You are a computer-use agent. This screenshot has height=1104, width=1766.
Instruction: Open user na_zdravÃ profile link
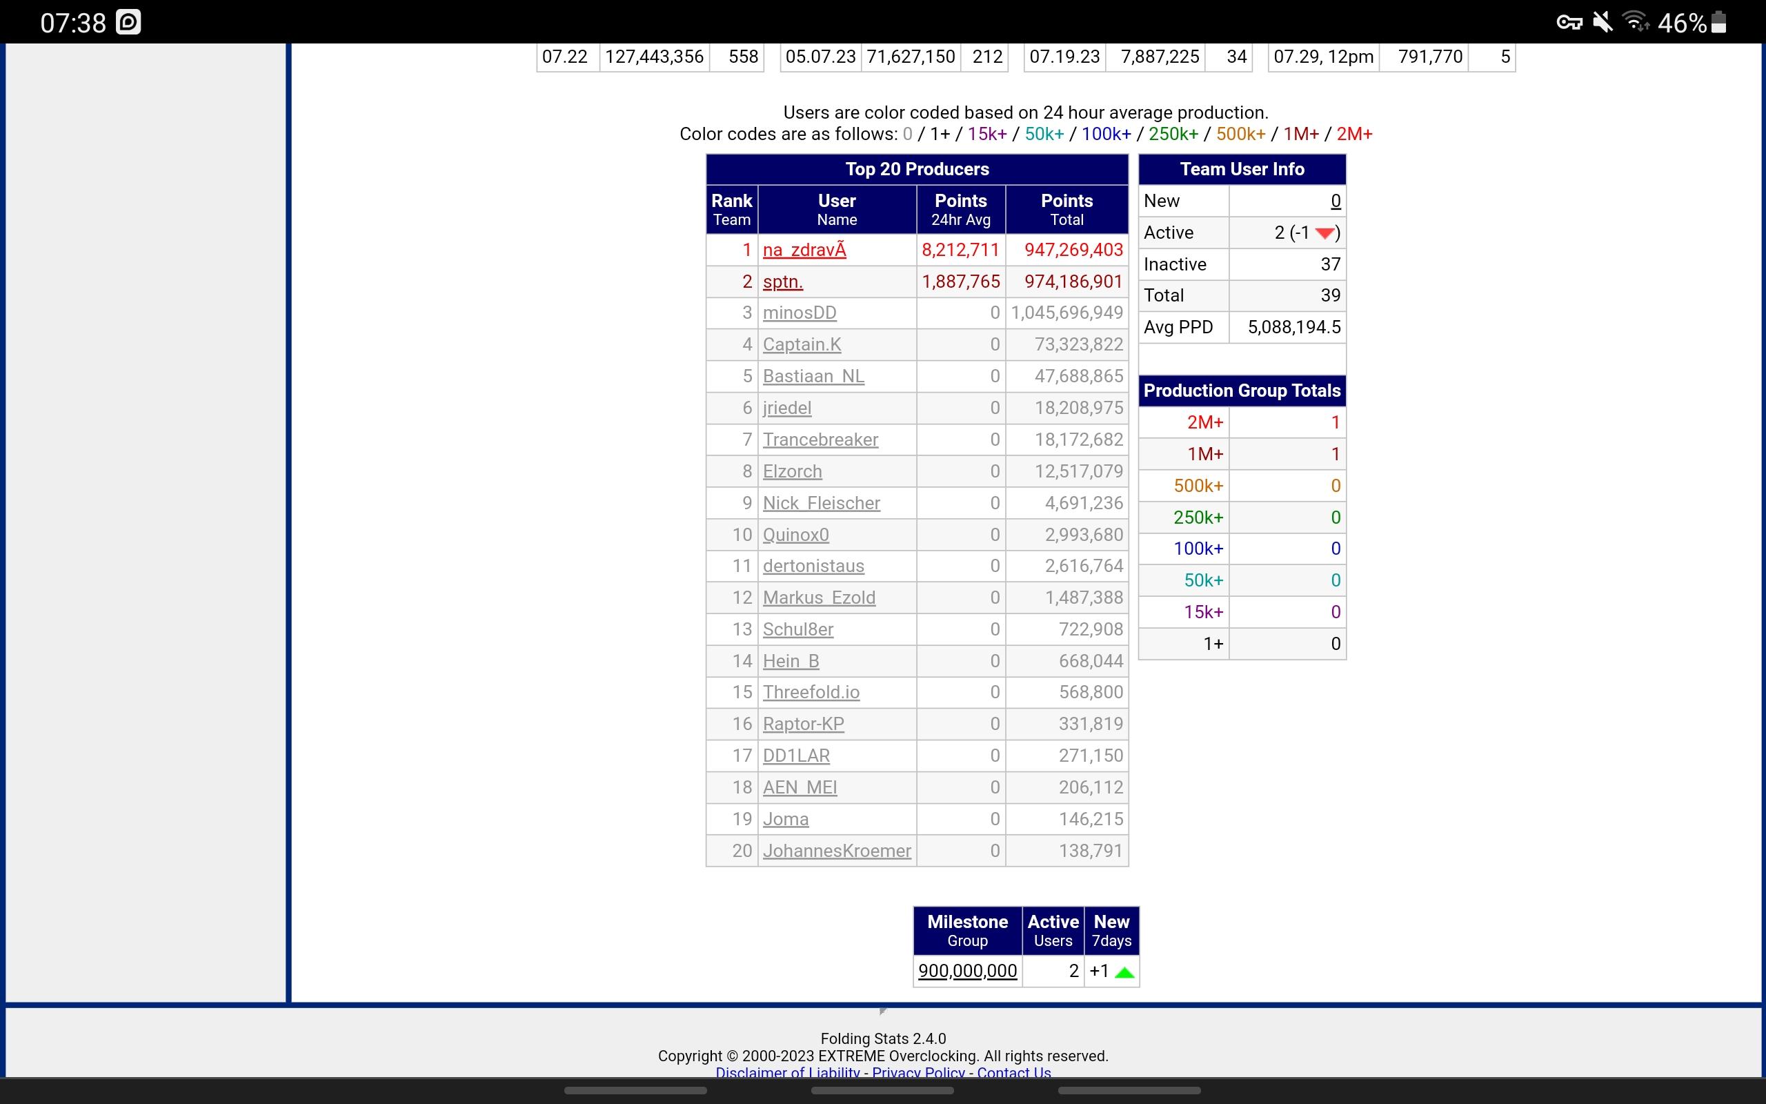[x=804, y=250]
